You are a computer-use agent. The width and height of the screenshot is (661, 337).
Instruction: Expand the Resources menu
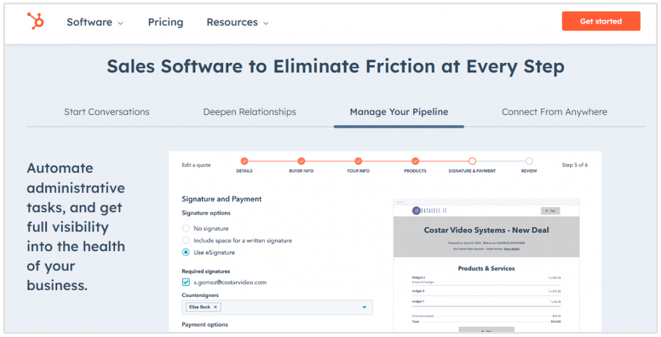(237, 22)
